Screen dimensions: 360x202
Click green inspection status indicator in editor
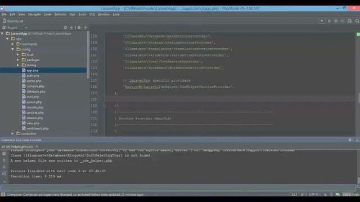tap(358, 34)
